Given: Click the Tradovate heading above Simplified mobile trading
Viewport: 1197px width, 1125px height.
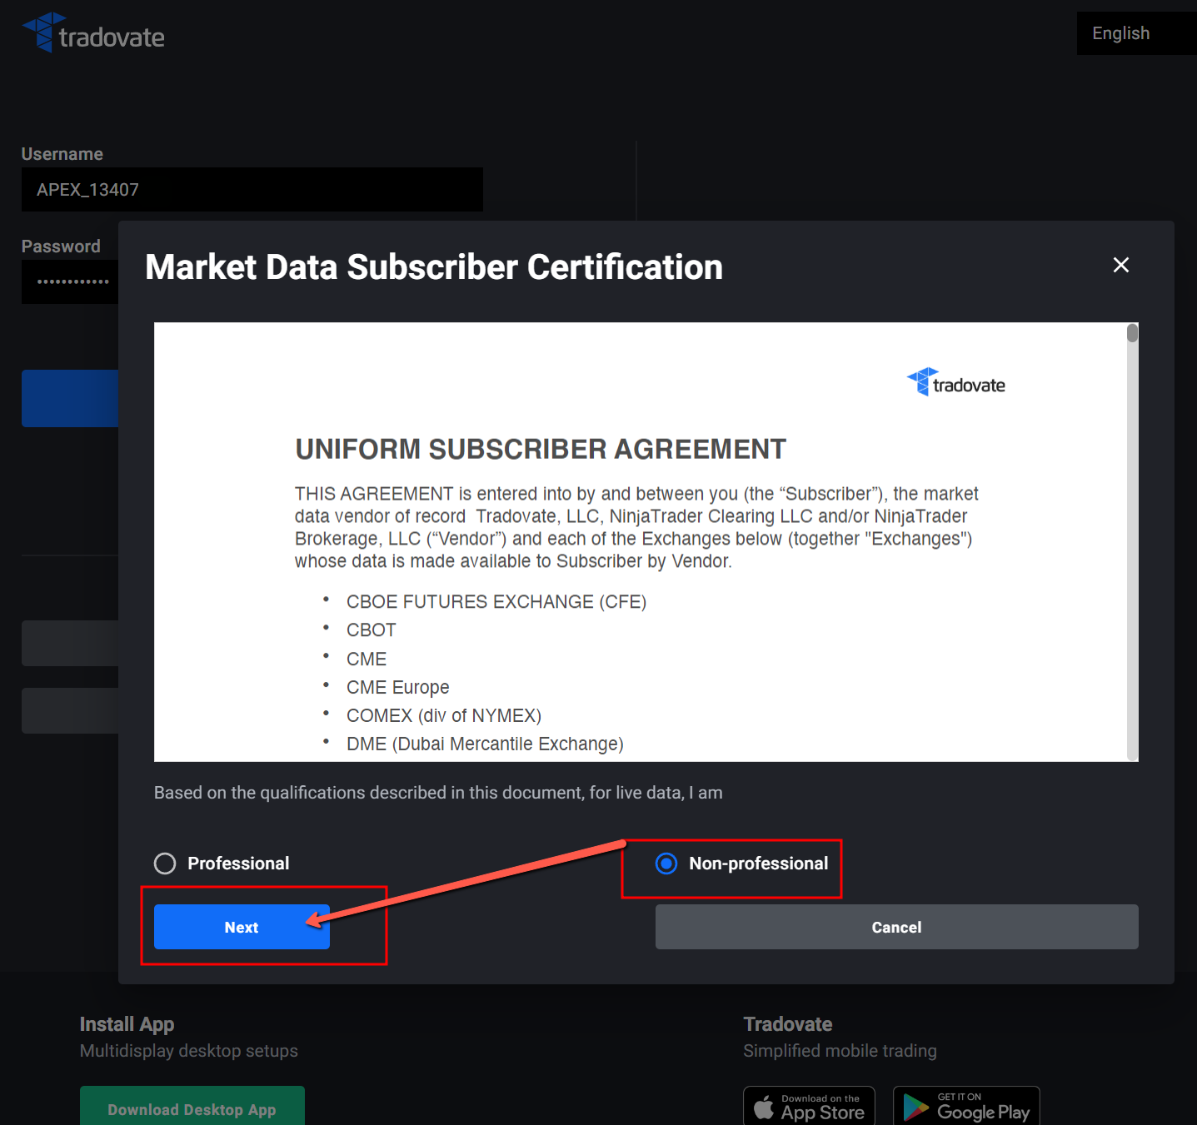Looking at the screenshot, I should [787, 1024].
